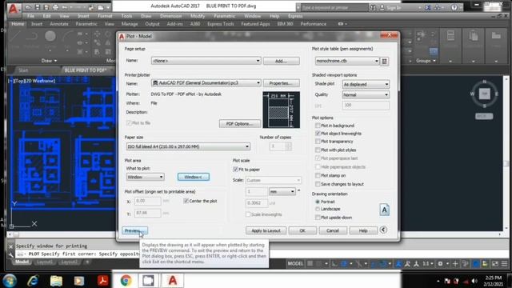Click Add page setup button
This screenshot has height=288, width=512.
pyautogui.click(x=281, y=61)
